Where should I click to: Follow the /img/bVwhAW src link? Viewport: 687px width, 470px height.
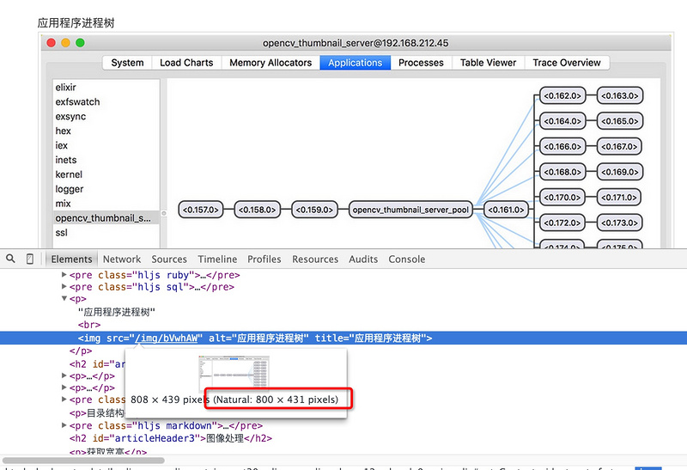pos(167,338)
